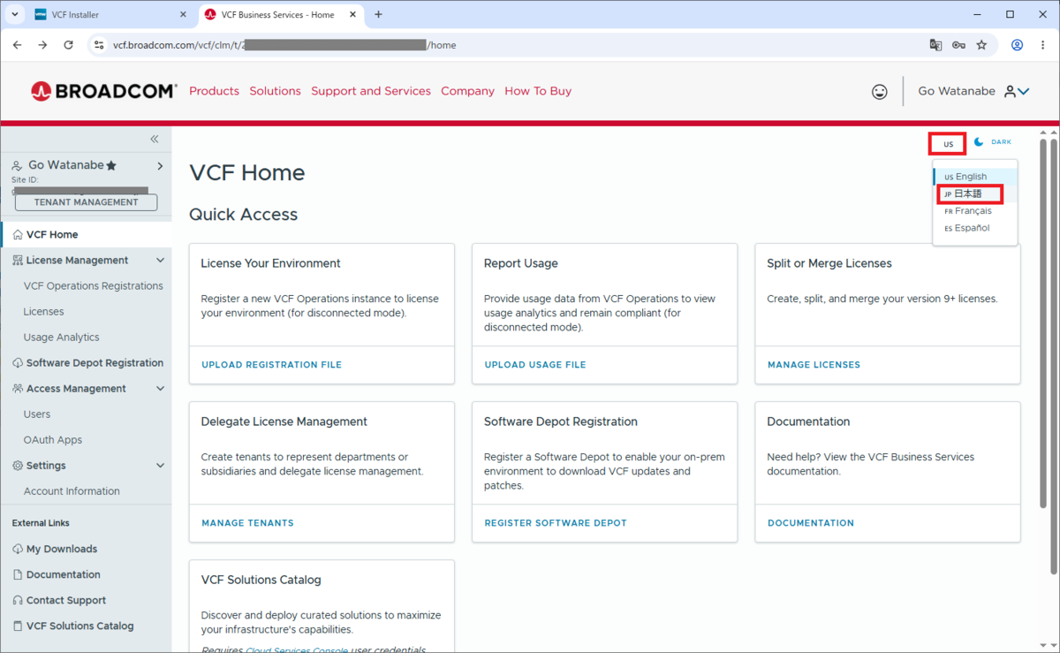1060x653 pixels.
Task: Collapse the Settings section chevron
Action: pyautogui.click(x=160, y=466)
